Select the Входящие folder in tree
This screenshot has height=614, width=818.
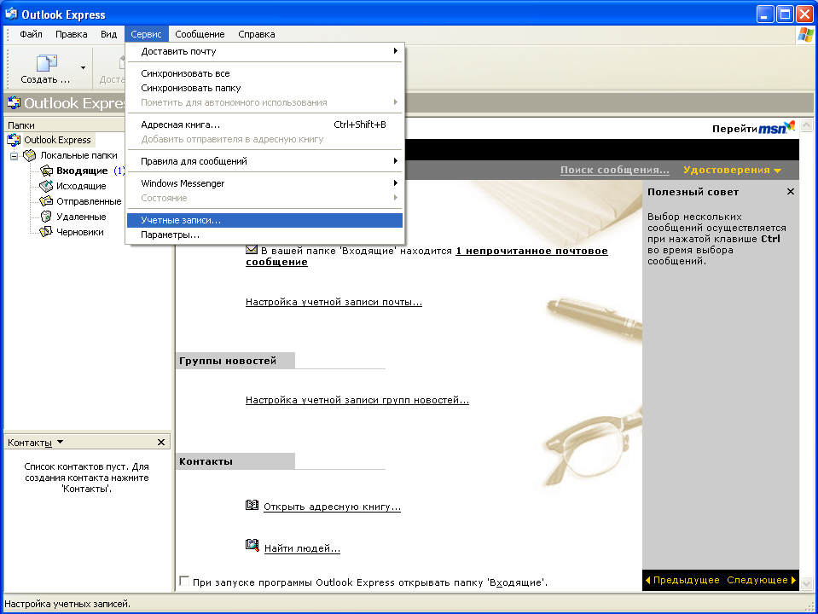point(82,171)
